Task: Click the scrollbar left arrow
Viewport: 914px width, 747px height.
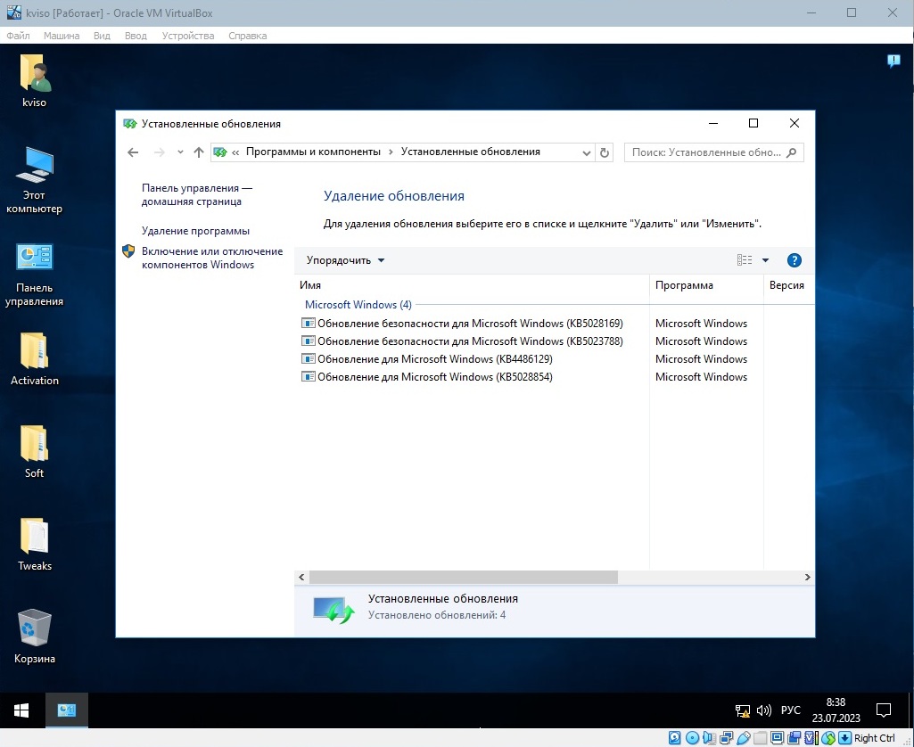Action: pyautogui.click(x=301, y=578)
